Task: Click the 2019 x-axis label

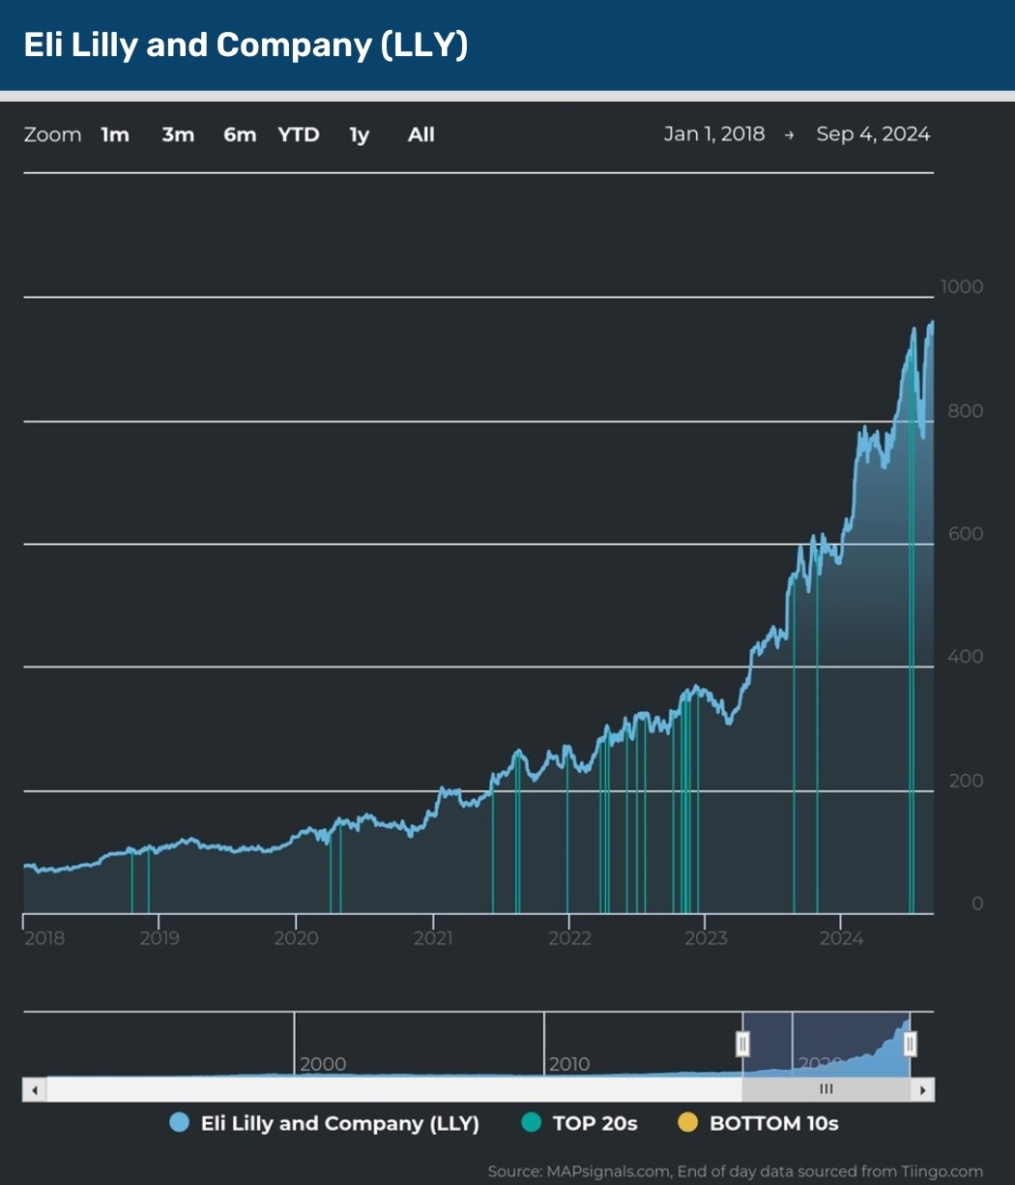Action: point(159,937)
